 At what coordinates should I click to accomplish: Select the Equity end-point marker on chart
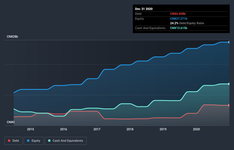(229, 42)
